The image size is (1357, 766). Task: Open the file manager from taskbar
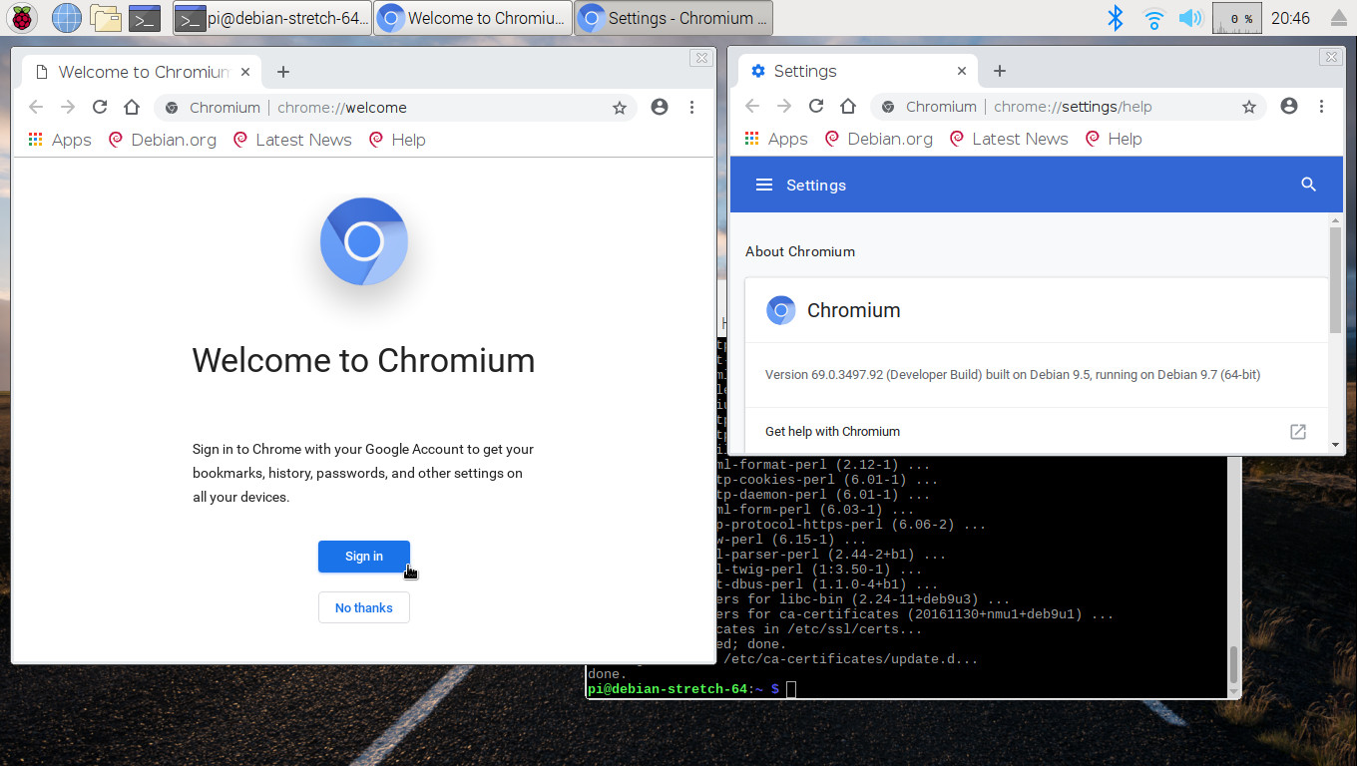point(105,17)
